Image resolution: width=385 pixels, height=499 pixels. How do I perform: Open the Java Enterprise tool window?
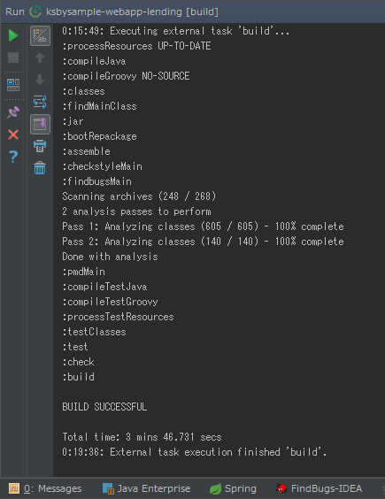pos(146,488)
